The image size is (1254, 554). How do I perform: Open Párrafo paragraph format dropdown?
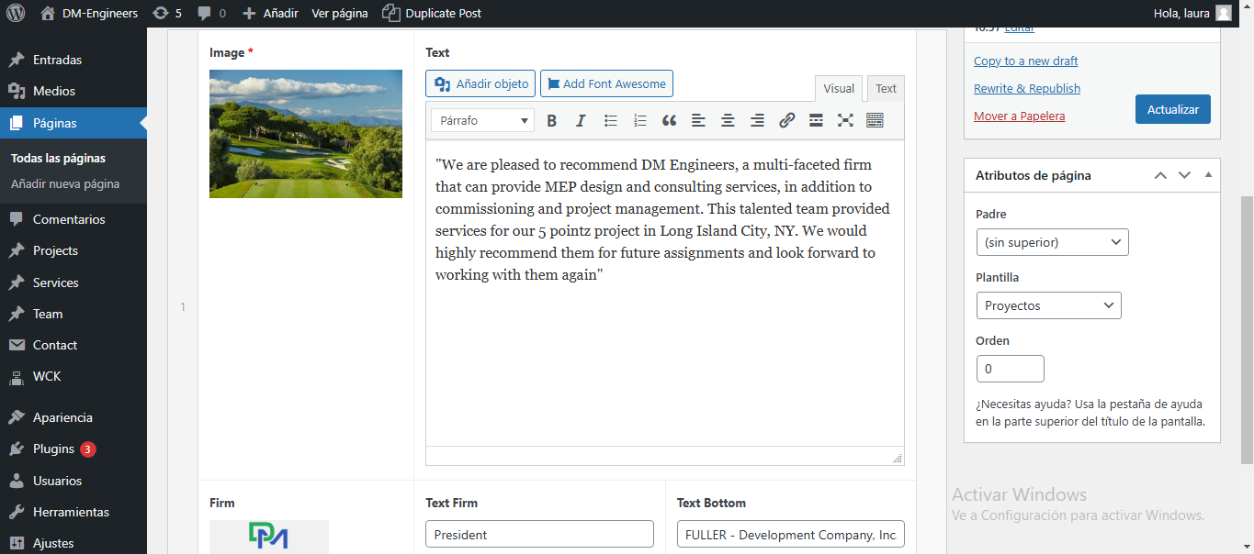coord(483,120)
